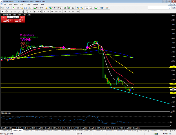Open the Data Window icon
This screenshot has width=176, height=135.
point(18,8)
